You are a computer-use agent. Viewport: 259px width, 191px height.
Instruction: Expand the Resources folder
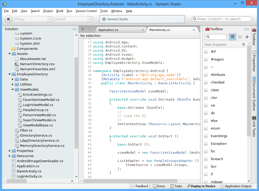pyautogui.click(x=10, y=156)
